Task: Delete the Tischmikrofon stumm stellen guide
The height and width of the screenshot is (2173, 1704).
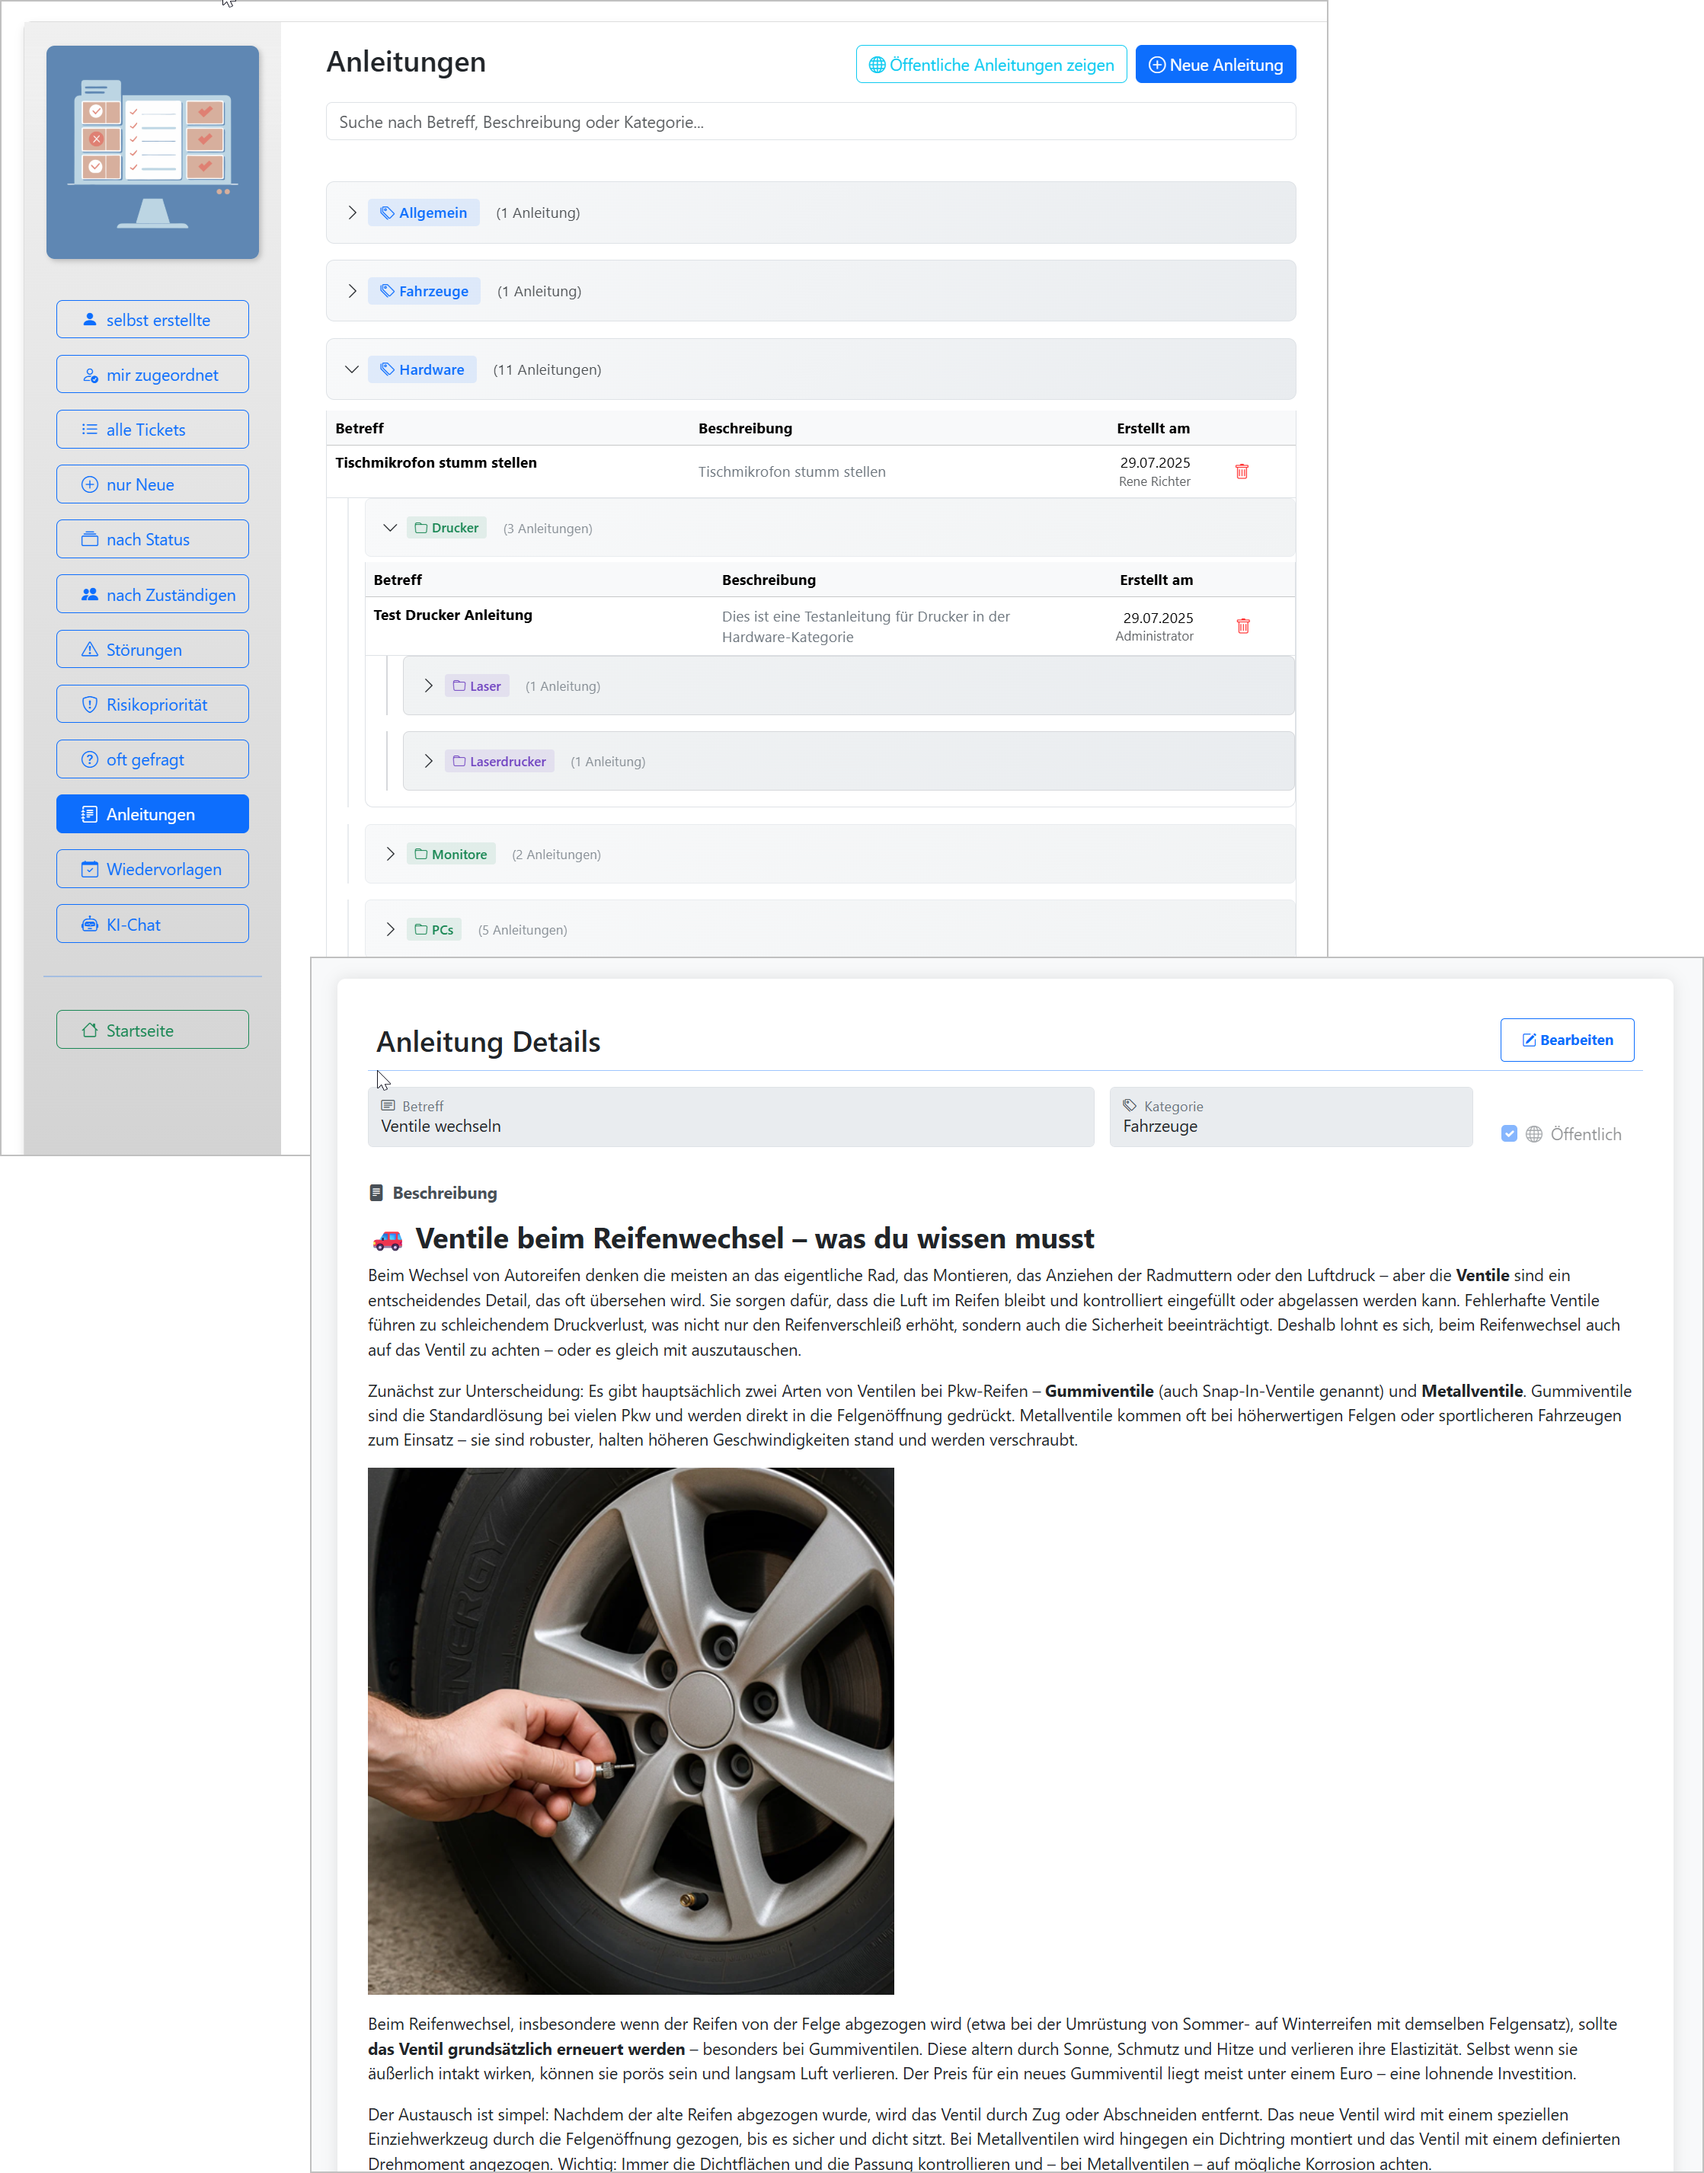Action: [x=1241, y=471]
